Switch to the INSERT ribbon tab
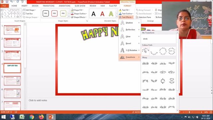213x120 pixels. [x=24, y=6]
